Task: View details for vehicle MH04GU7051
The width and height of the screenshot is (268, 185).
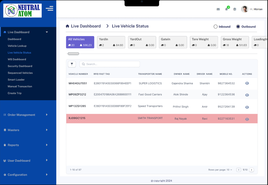Action: 247,83
